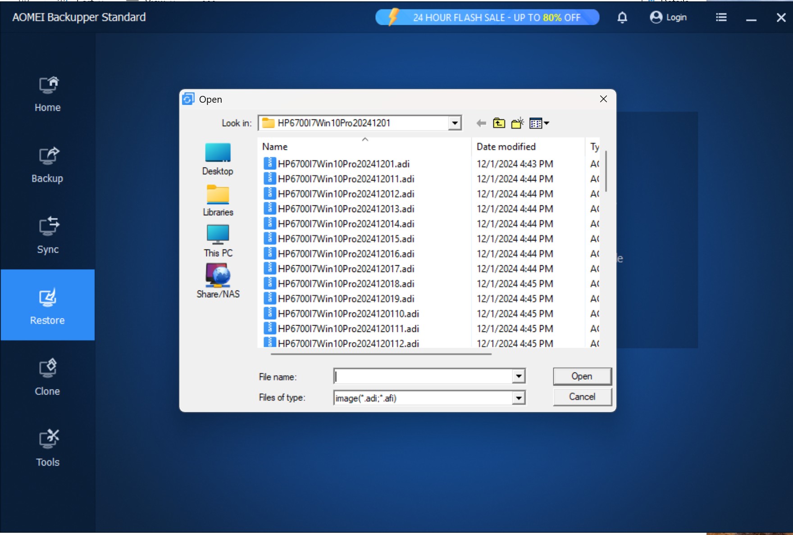Click the 24 Hour Flash Sale banner

(x=488, y=17)
